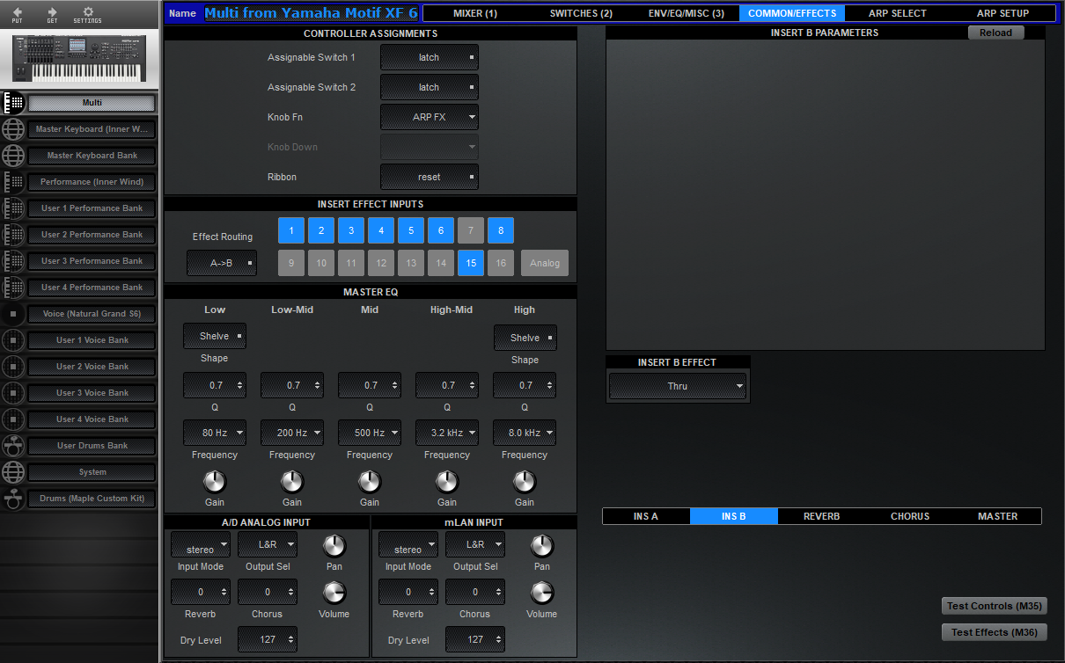Viewport: 1065px width, 663px height.
Task: Click the globe icon beside Master Keyboard Bank
Action: coord(13,156)
